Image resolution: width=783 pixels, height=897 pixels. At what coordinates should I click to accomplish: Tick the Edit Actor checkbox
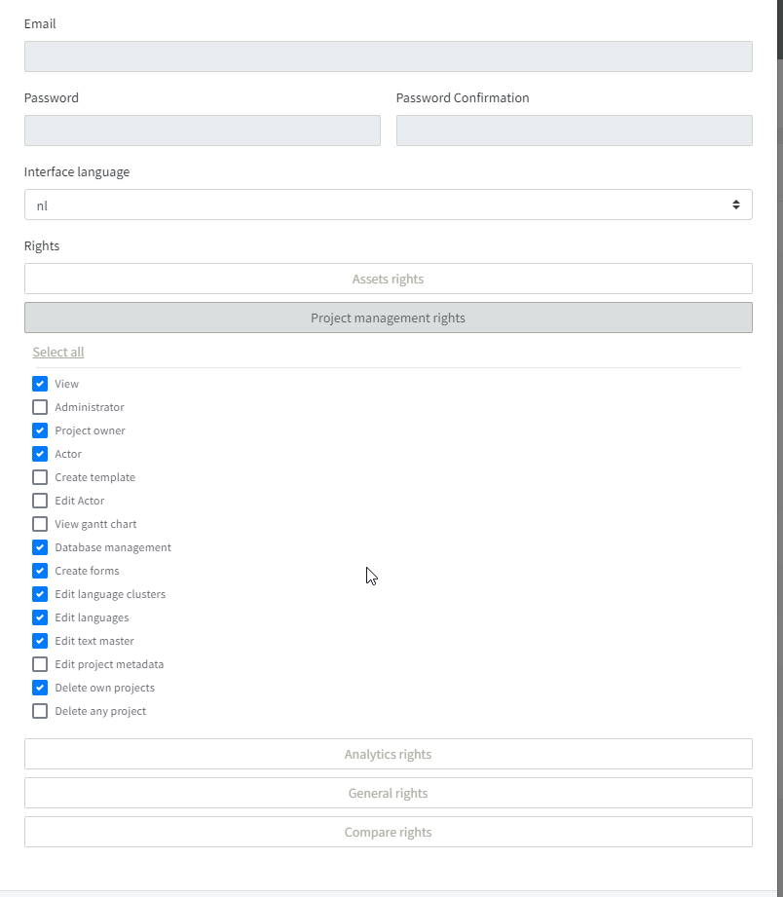[x=40, y=501]
